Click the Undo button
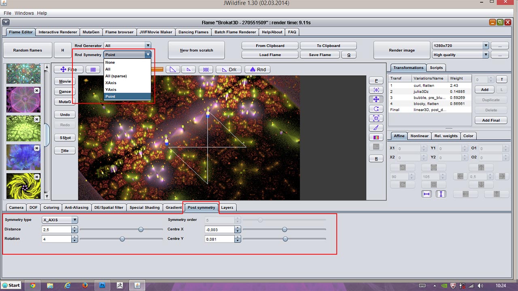 (65, 114)
